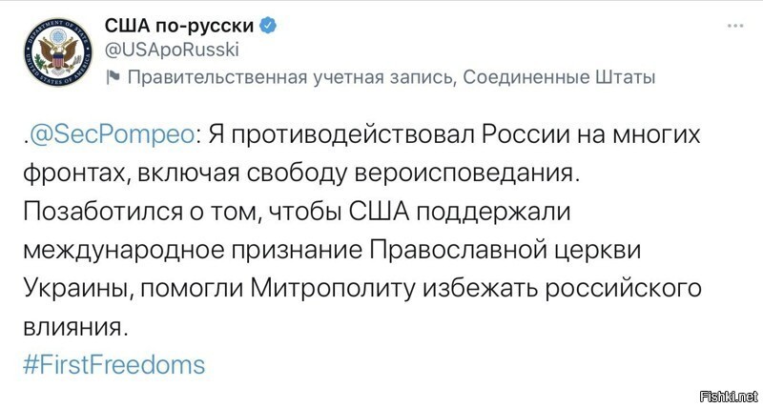
Task: Click the eagle emblem in the avatar
Action: pos(58,52)
